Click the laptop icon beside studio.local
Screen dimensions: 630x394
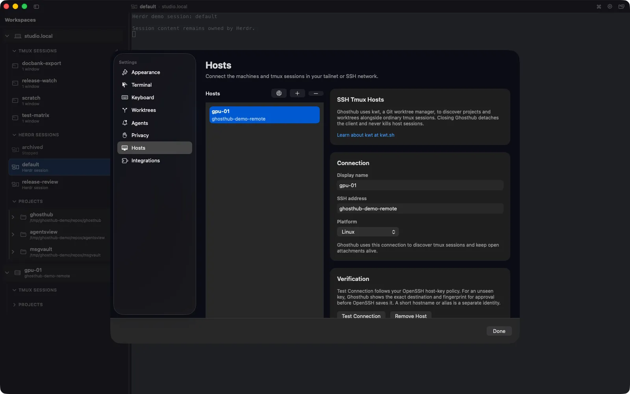tap(18, 36)
